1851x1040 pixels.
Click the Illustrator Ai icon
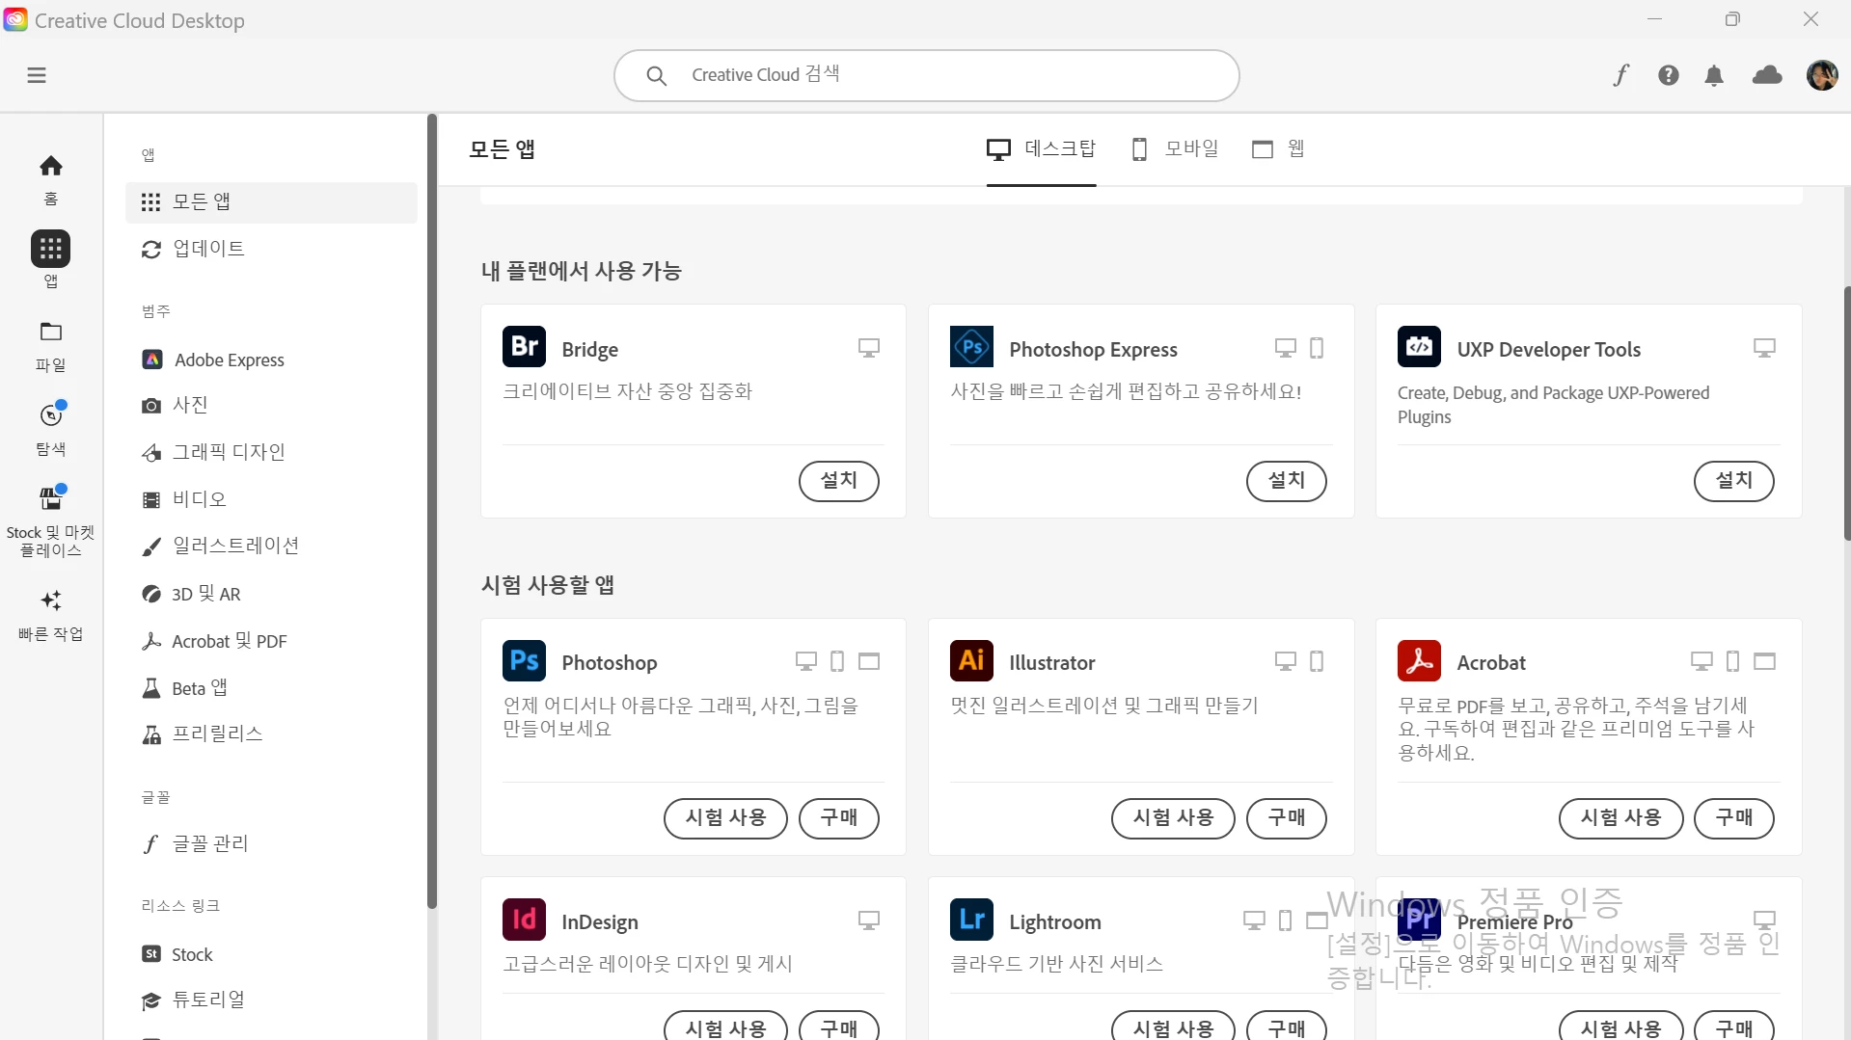point(971,660)
